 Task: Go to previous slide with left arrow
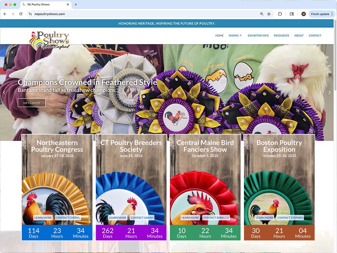point(4,93)
